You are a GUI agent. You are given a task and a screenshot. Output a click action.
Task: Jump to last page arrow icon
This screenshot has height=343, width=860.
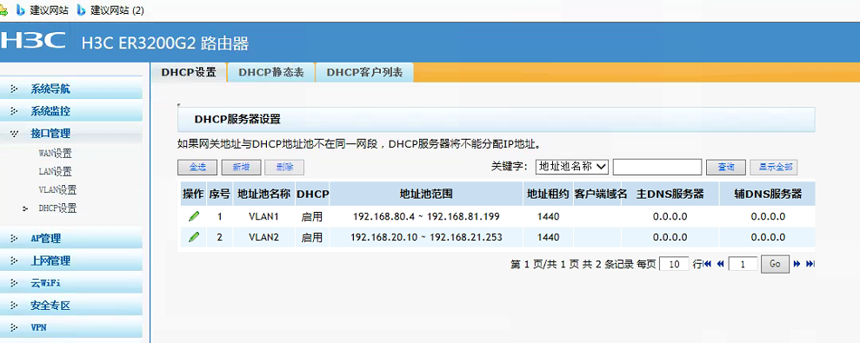pos(810,264)
